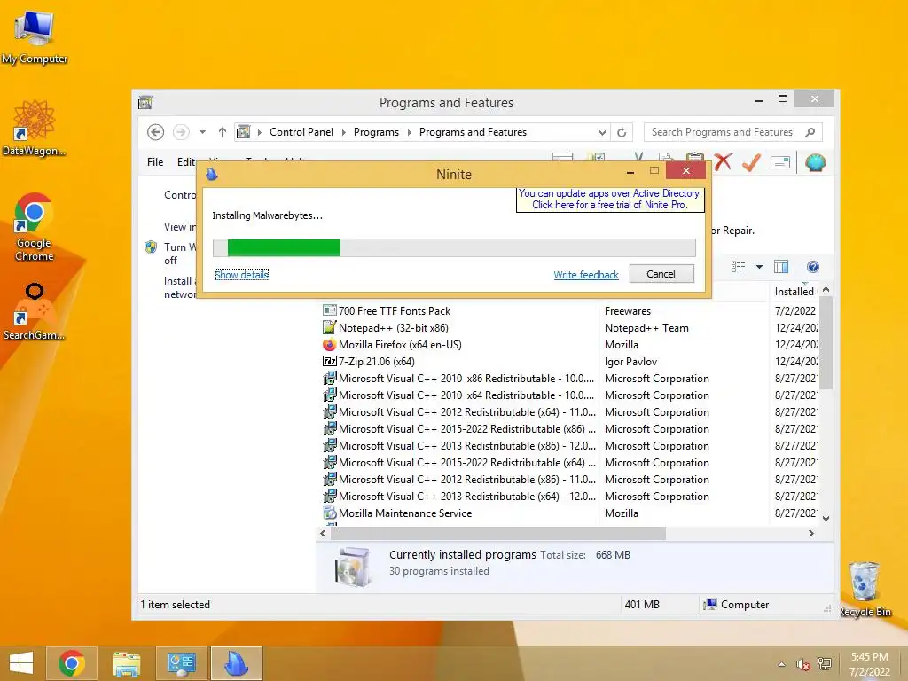Click the vertical scrollbar down arrow
Image resolution: width=908 pixels, height=681 pixels.
coord(826,518)
